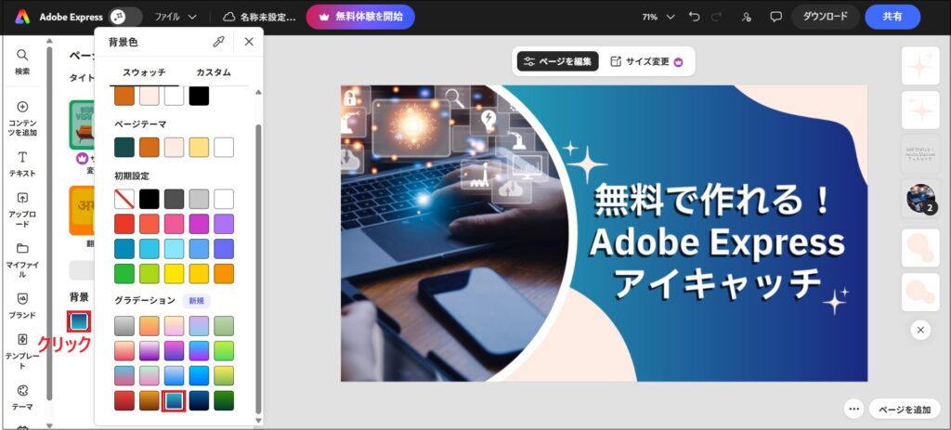This screenshot has height=430, width=951.
Task: Click the redo arrow icon
Action: coord(717,17)
